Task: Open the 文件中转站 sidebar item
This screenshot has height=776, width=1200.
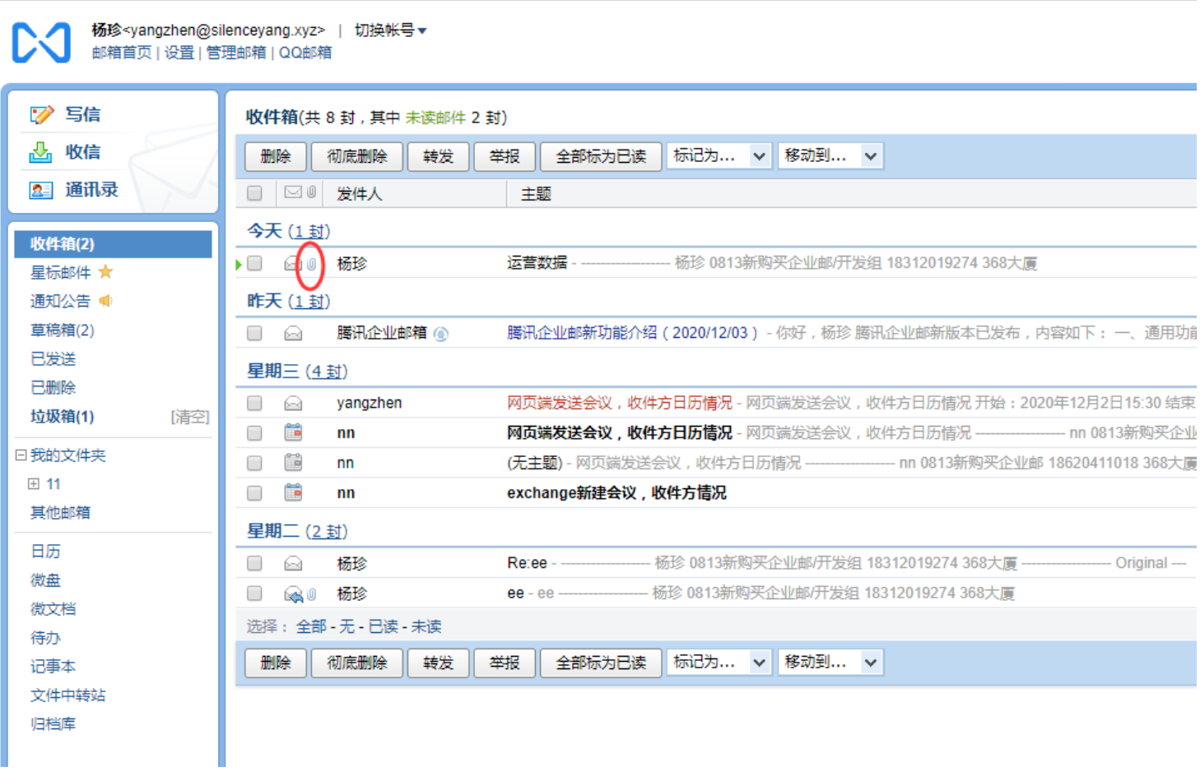Action: click(x=68, y=695)
